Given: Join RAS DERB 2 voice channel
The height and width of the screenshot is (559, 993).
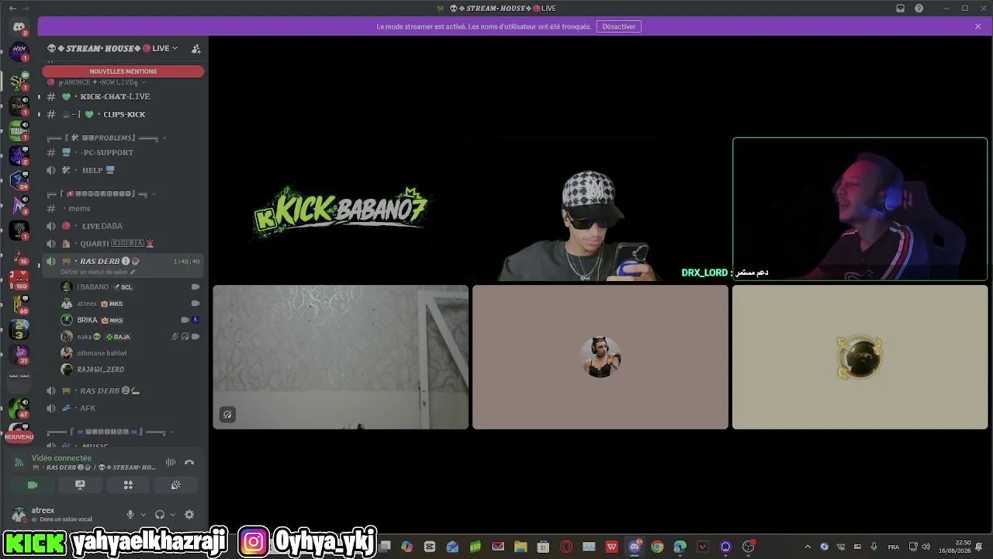Looking at the screenshot, I should point(123,391).
